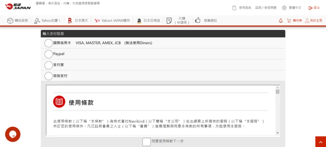This screenshot has width=326, height=147.
Task: Click the Rakuten R icon
Action: pyautogui.click(x=70, y=20)
